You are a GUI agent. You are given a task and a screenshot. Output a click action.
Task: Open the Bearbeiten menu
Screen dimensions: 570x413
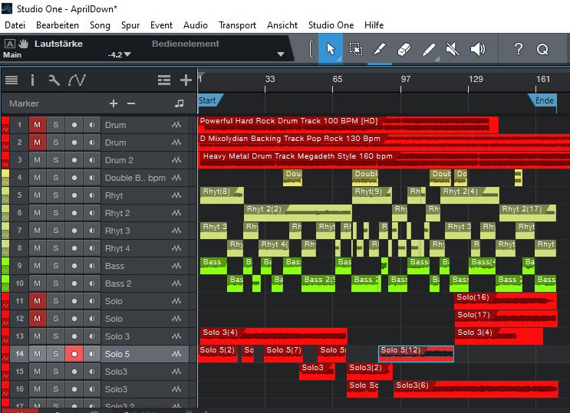point(58,25)
